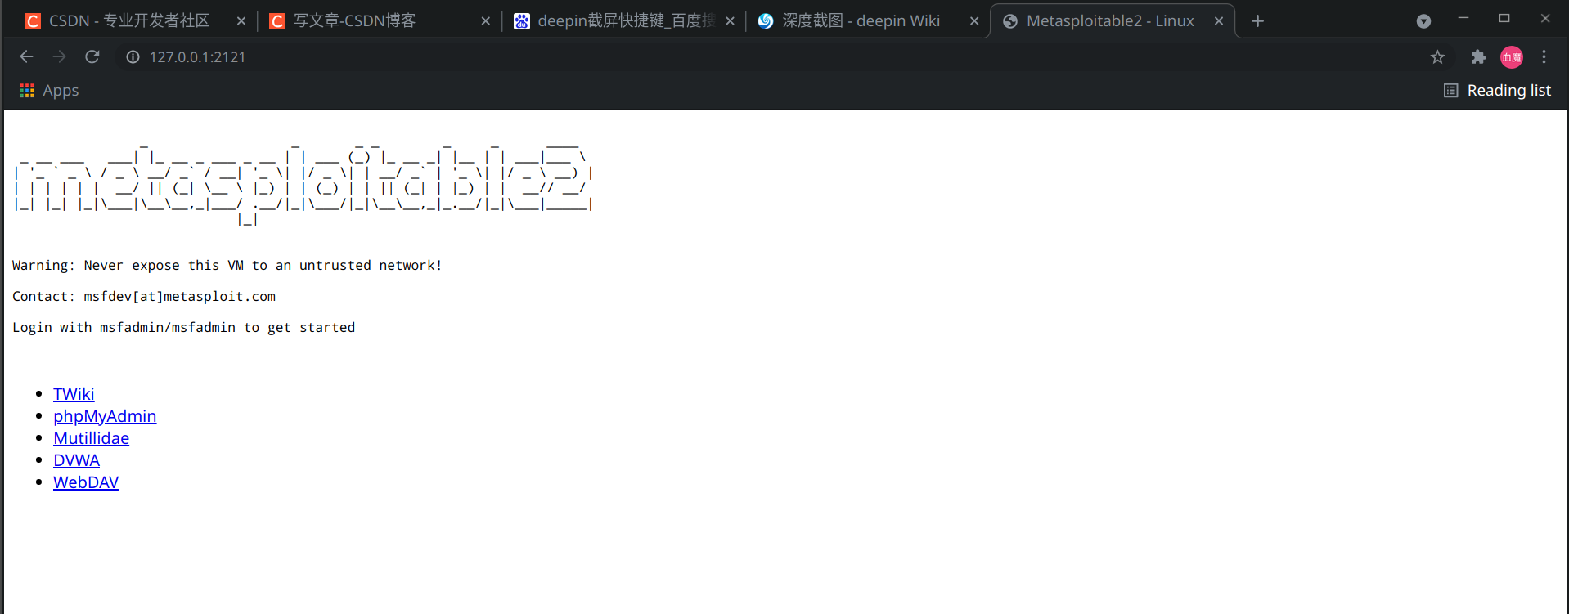Screen dimensions: 1569x614
Task: Close the CSDN 专业开发者社区 tab
Action: point(241,21)
